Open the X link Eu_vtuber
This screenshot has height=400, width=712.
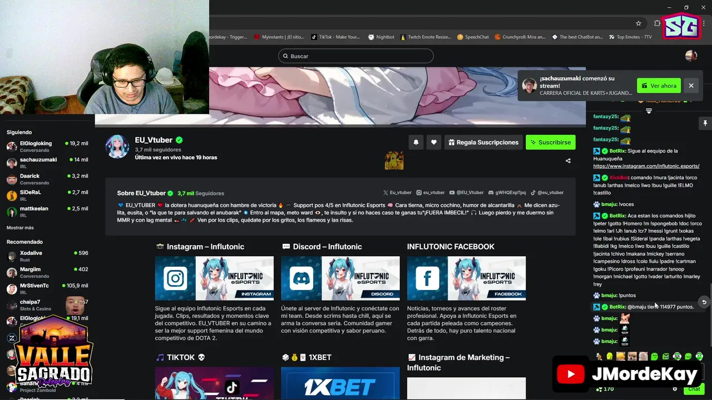pyautogui.click(x=397, y=193)
